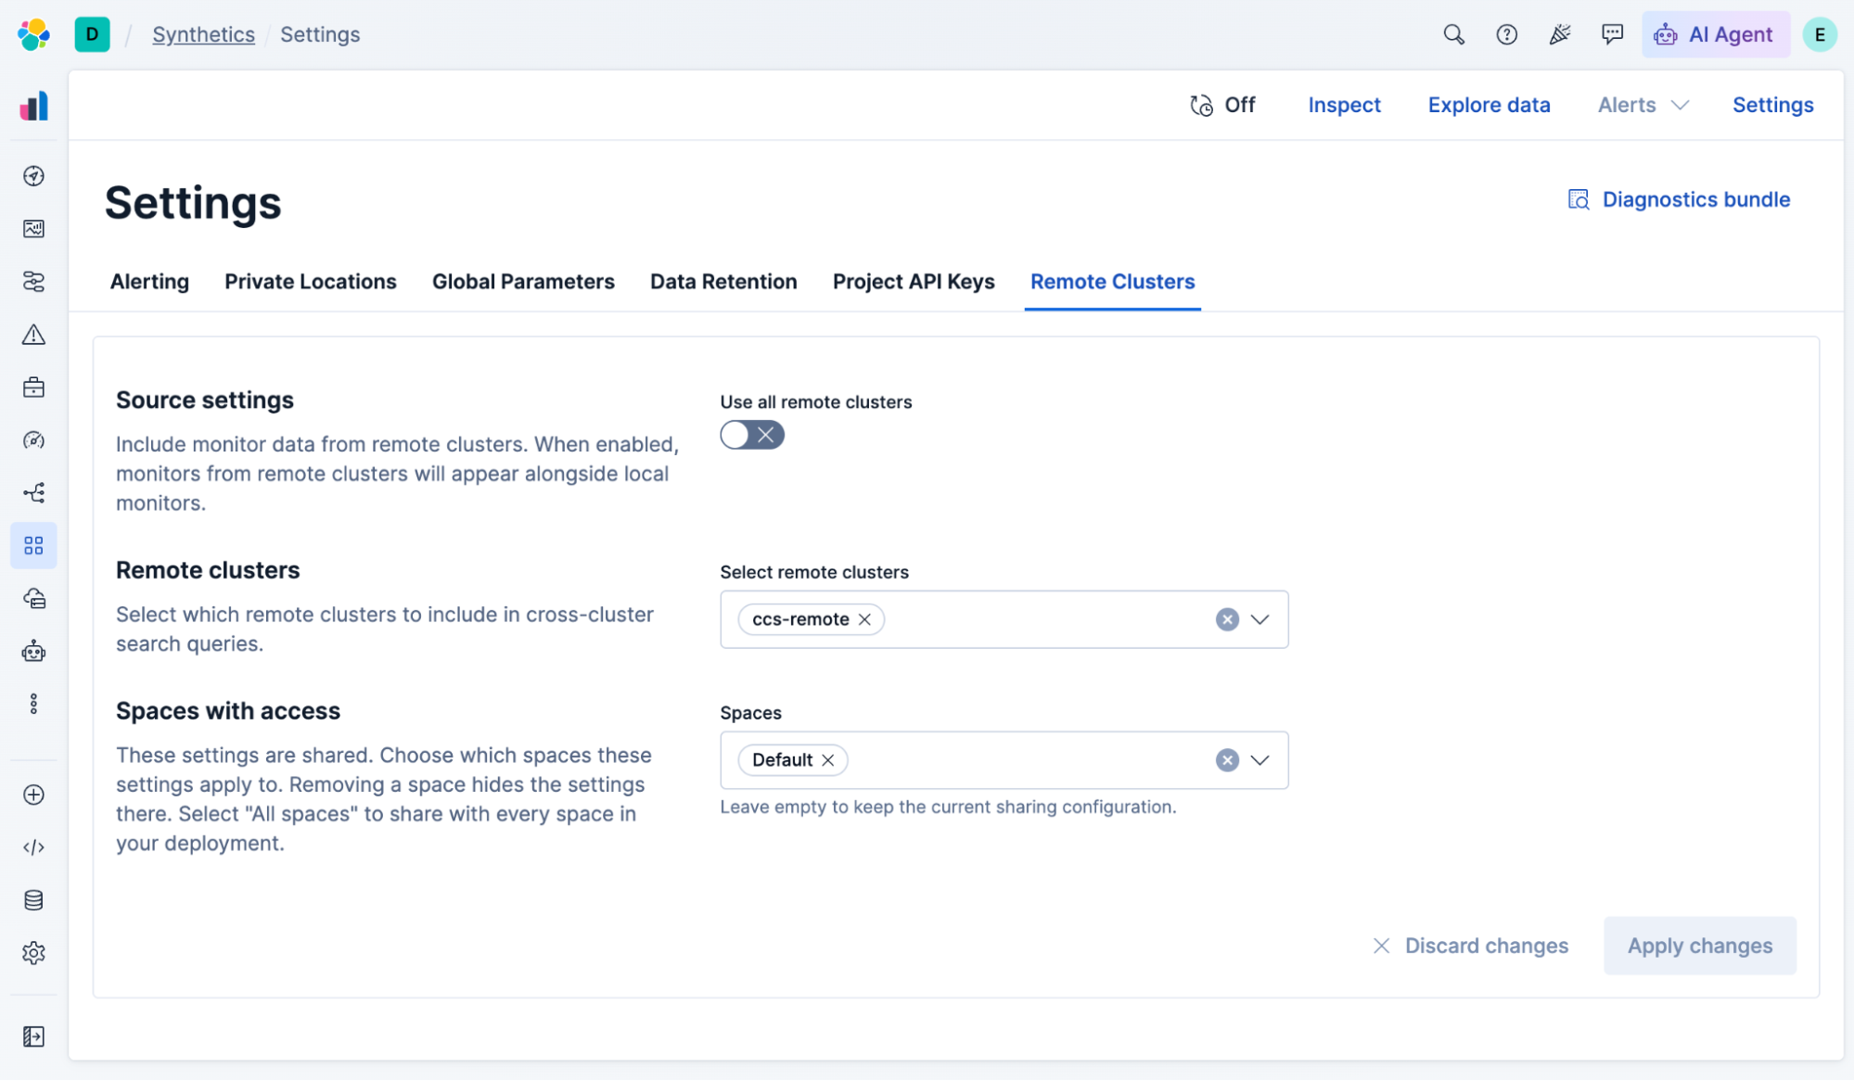Click the plus add data icon

click(33, 795)
